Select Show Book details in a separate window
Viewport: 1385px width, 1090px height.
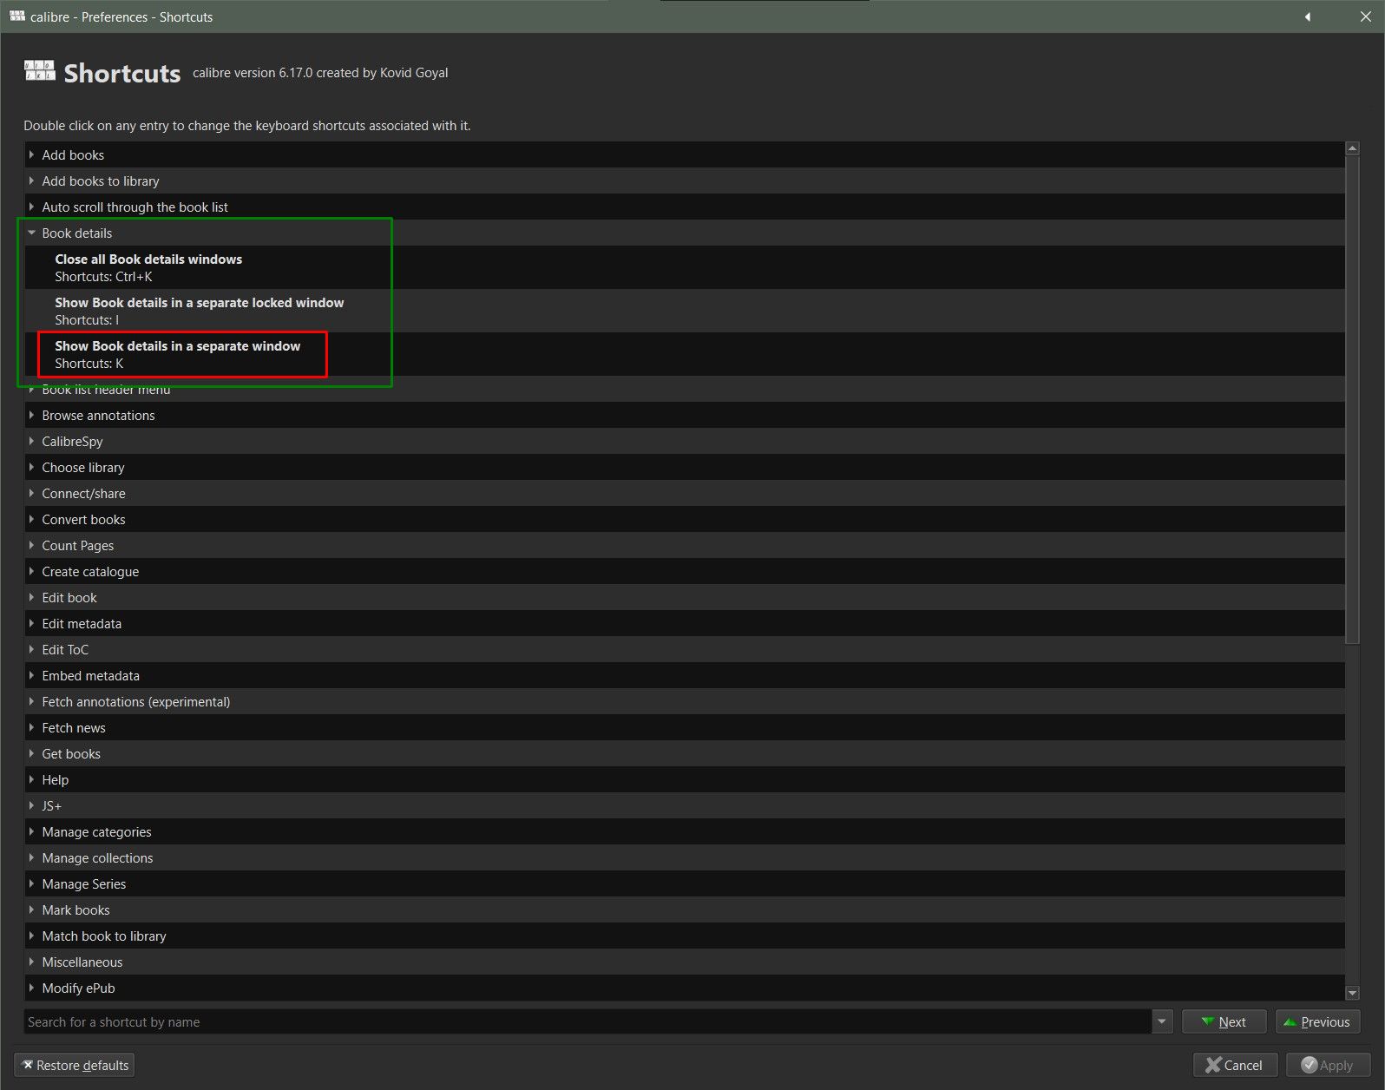685,354
